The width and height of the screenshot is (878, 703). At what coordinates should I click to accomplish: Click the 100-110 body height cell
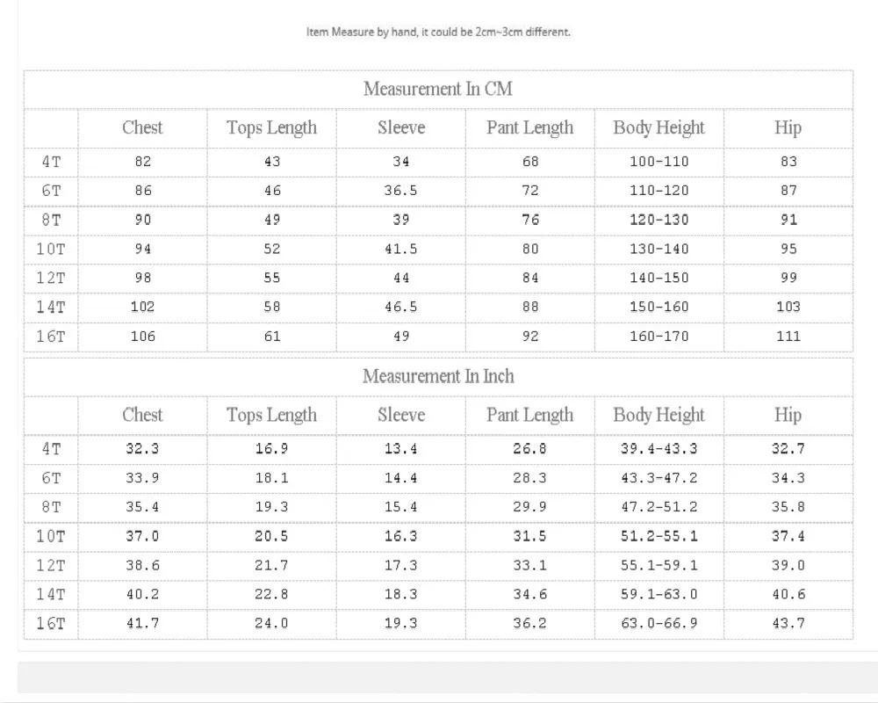pos(659,162)
